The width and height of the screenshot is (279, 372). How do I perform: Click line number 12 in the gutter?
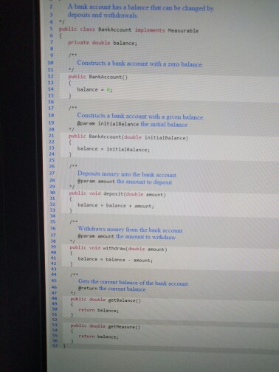(x=51, y=76)
